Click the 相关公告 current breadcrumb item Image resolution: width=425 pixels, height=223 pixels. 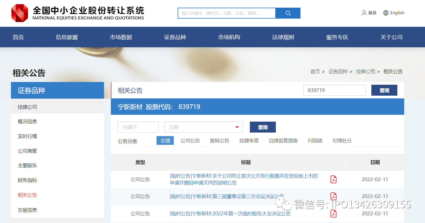click(x=393, y=72)
